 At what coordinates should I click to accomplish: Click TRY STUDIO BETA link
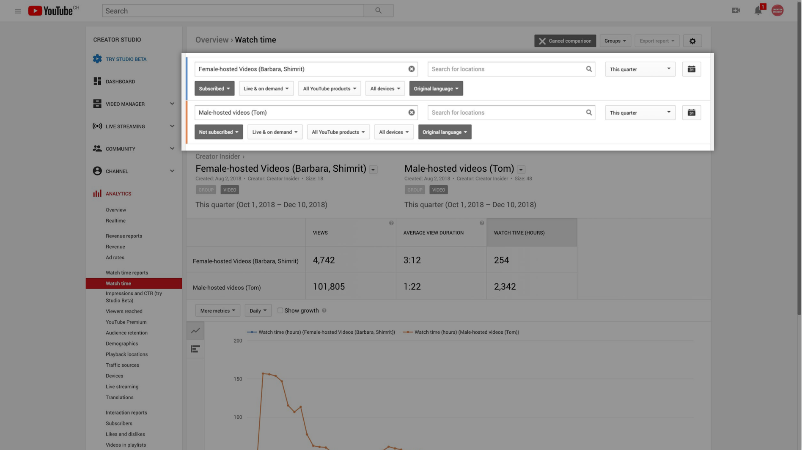(x=126, y=59)
